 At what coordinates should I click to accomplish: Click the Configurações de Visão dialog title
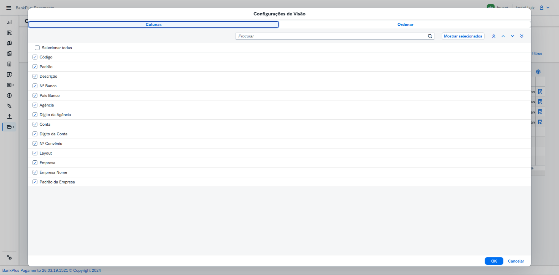point(279,14)
